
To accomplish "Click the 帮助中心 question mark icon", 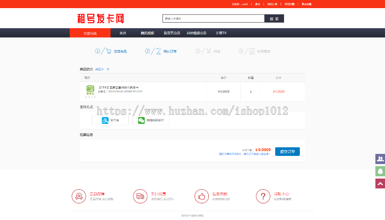I will click(x=263, y=196).
